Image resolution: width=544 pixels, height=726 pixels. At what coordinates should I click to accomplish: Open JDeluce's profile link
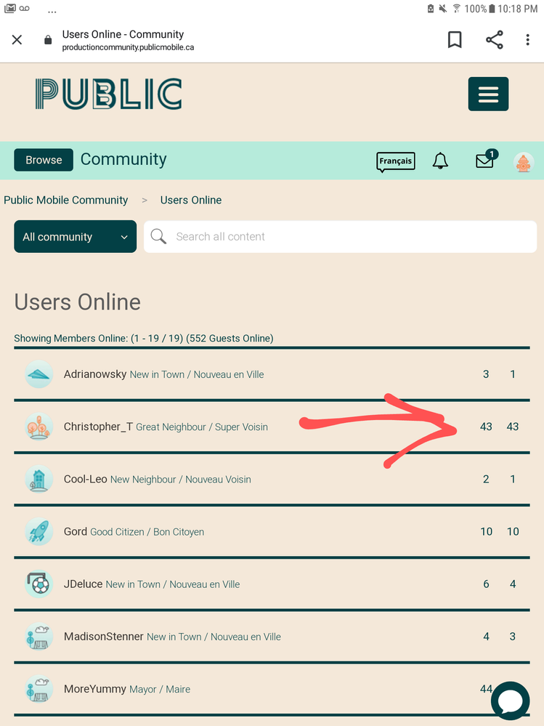pos(84,584)
